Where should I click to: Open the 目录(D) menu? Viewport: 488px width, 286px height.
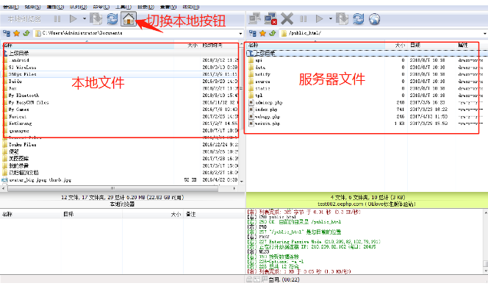coord(146,7)
